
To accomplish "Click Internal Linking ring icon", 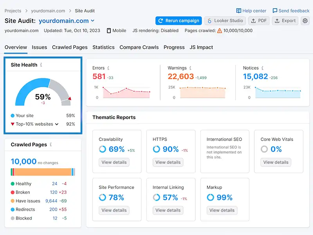I will (156, 197).
